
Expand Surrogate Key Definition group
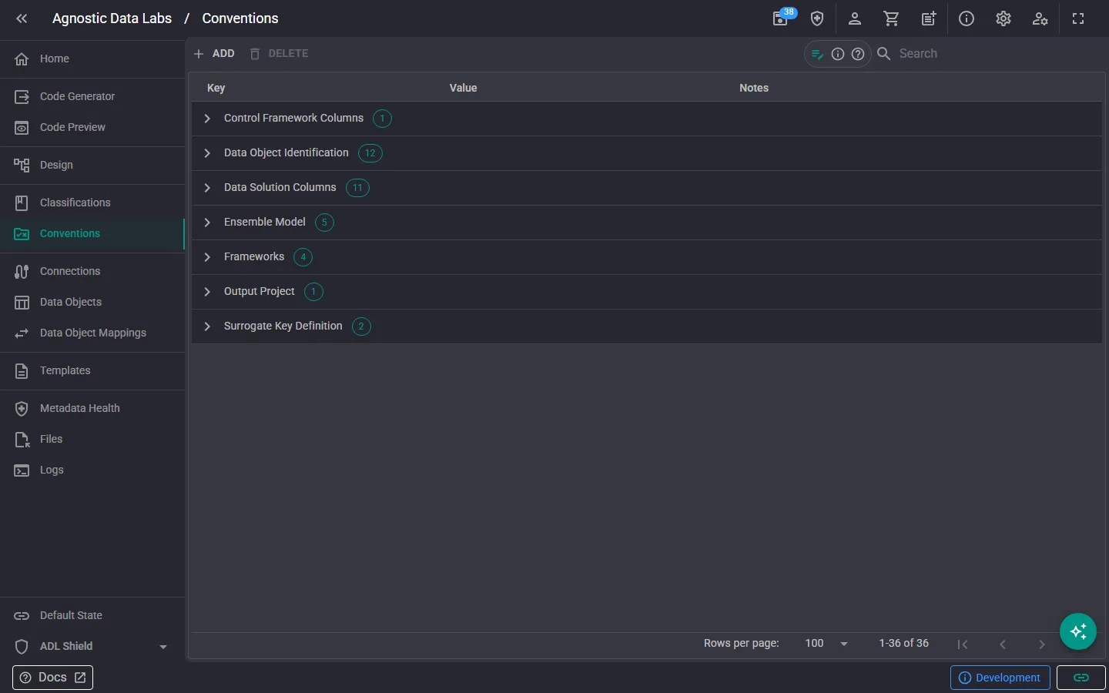(x=207, y=326)
